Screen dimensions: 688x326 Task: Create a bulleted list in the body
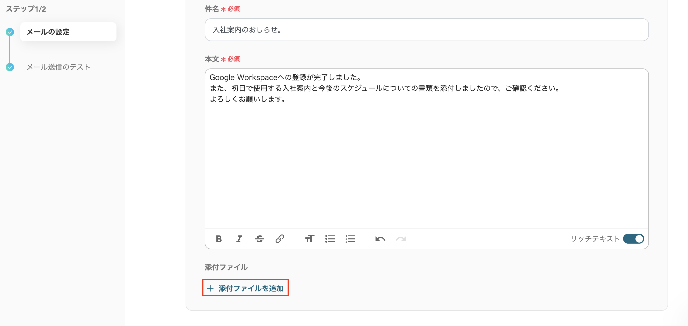pyautogui.click(x=330, y=239)
